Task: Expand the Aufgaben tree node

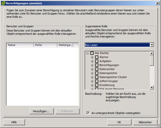Action: point(92,61)
